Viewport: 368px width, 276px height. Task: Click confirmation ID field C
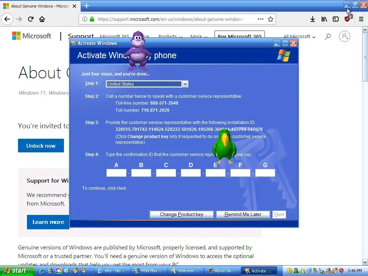166,173
